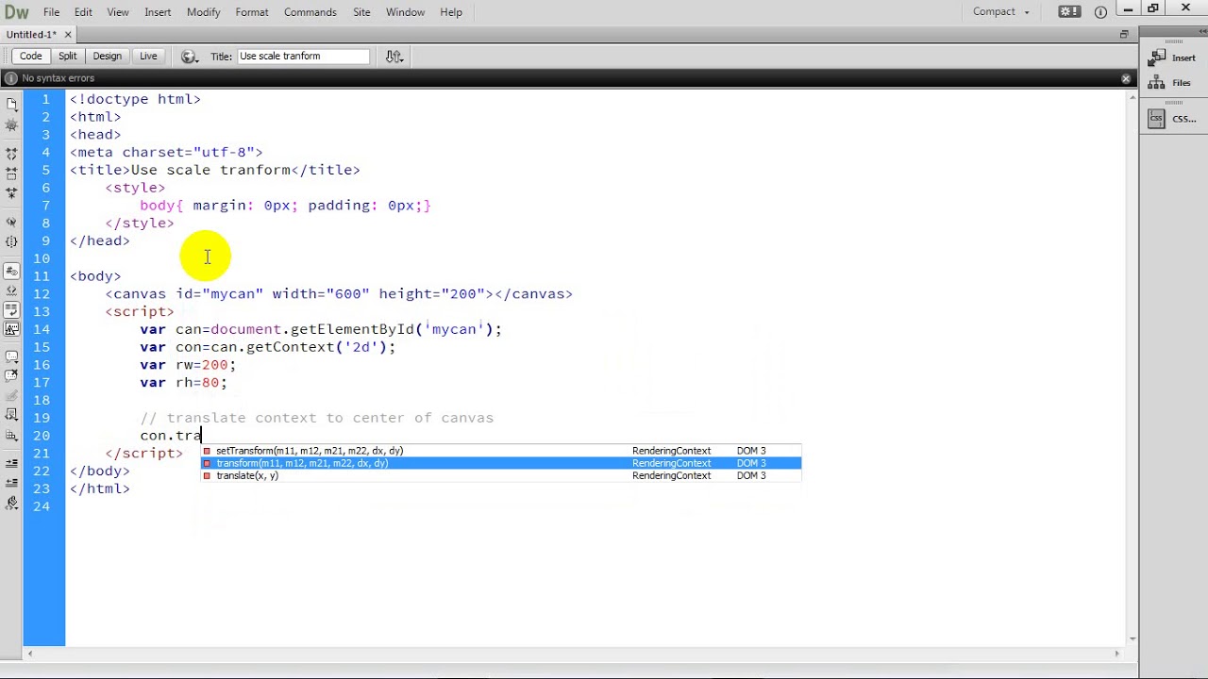Open the Commands menu
Image resolution: width=1208 pixels, height=679 pixels.
pos(310,12)
